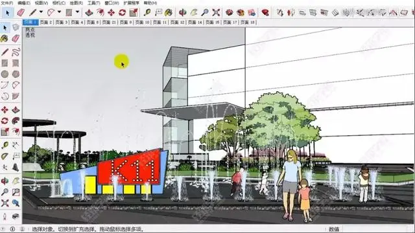Viewport: 415px width, 233px height.
Task: Switch to scene tab 页面 2
Action: 46,23
